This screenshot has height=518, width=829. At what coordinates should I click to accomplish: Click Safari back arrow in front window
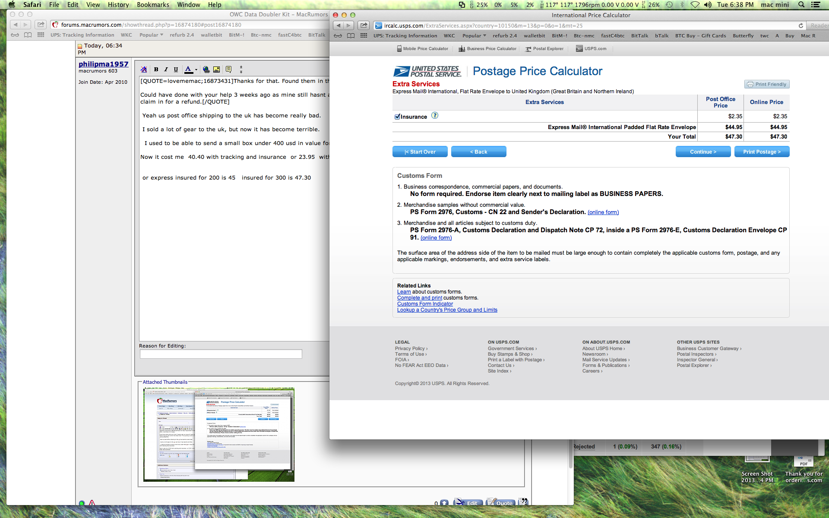tap(339, 25)
